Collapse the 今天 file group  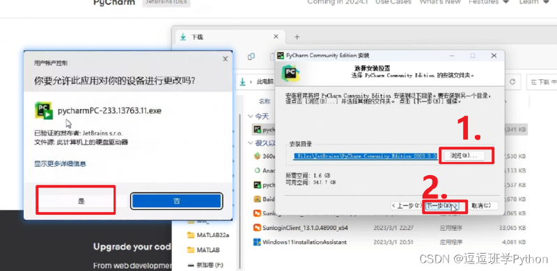coord(251,116)
